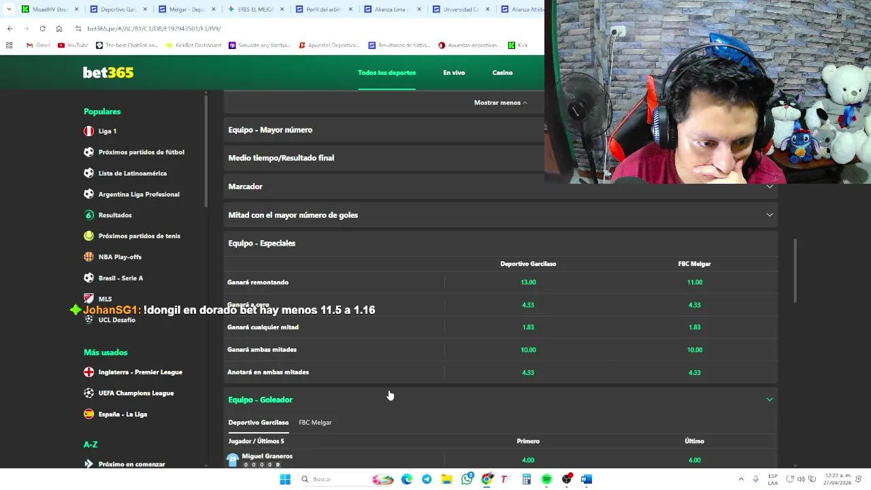
Task: Click Argentina Liga Profesional soccer icon
Action: 88,194
